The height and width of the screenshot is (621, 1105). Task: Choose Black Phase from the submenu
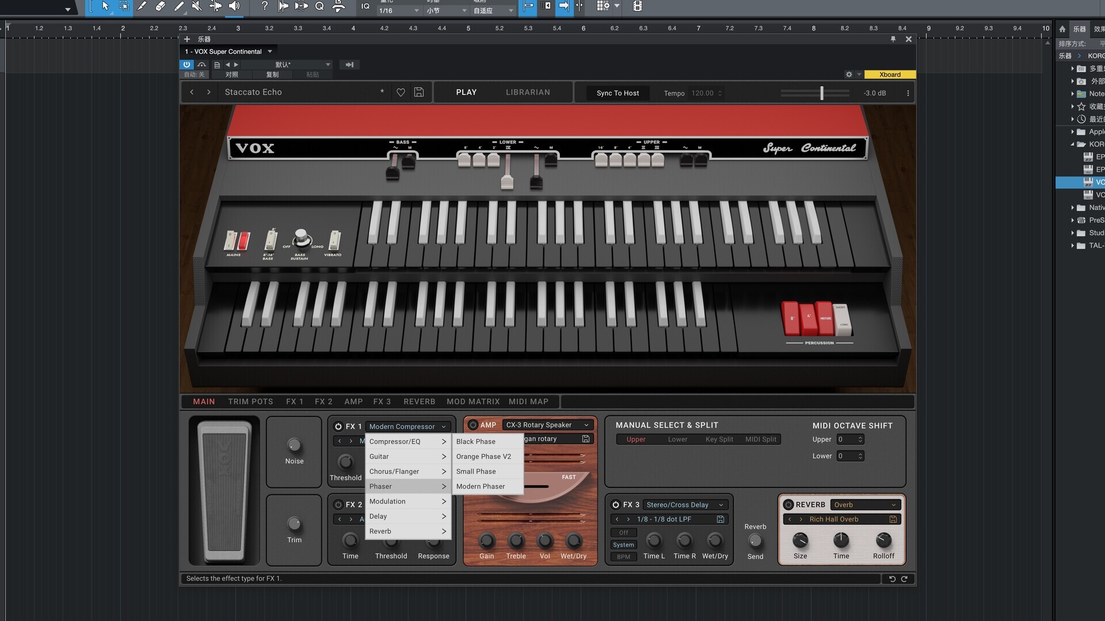coord(487,442)
